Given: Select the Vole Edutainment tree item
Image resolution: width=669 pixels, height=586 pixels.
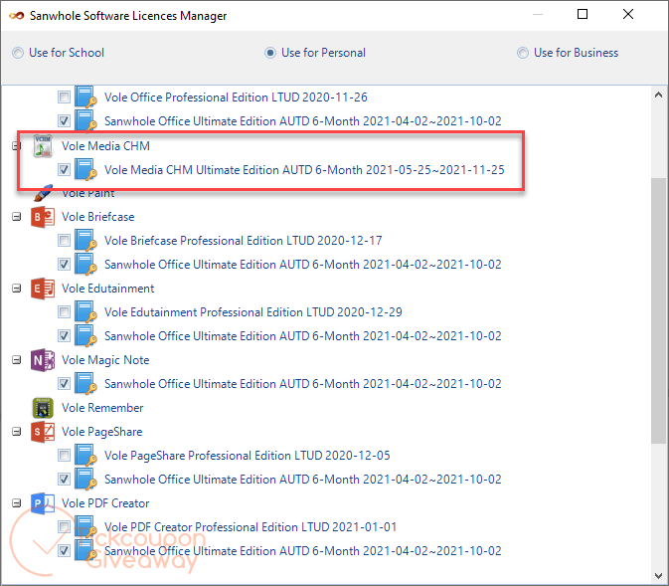Looking at the screenshot, I should click(108, 289).
